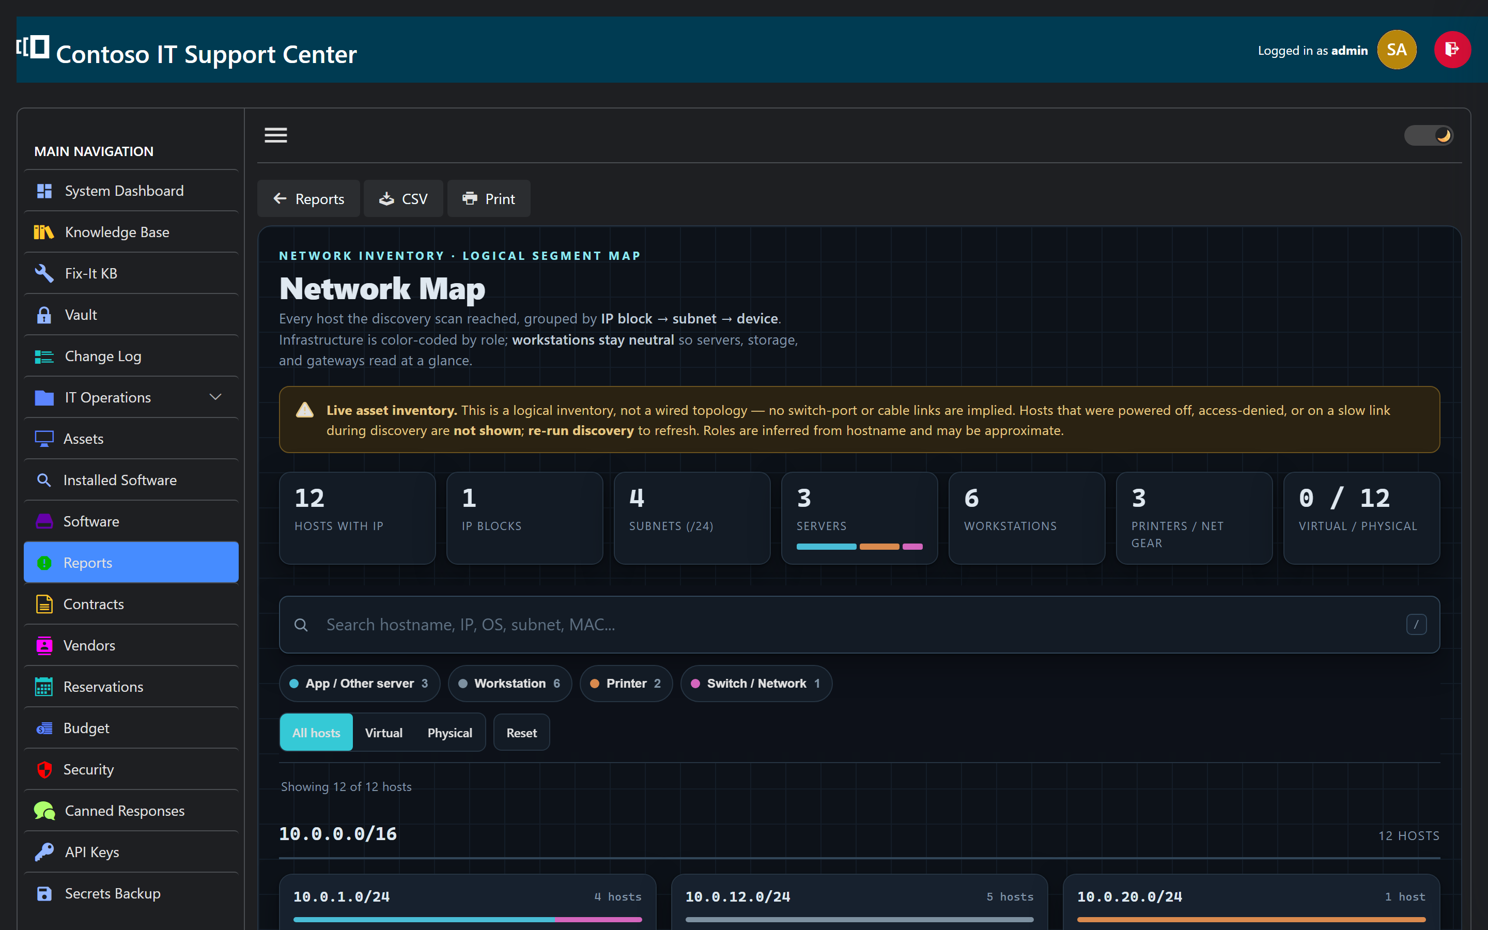Go back using the Reports button

click(x=308, y=199)
